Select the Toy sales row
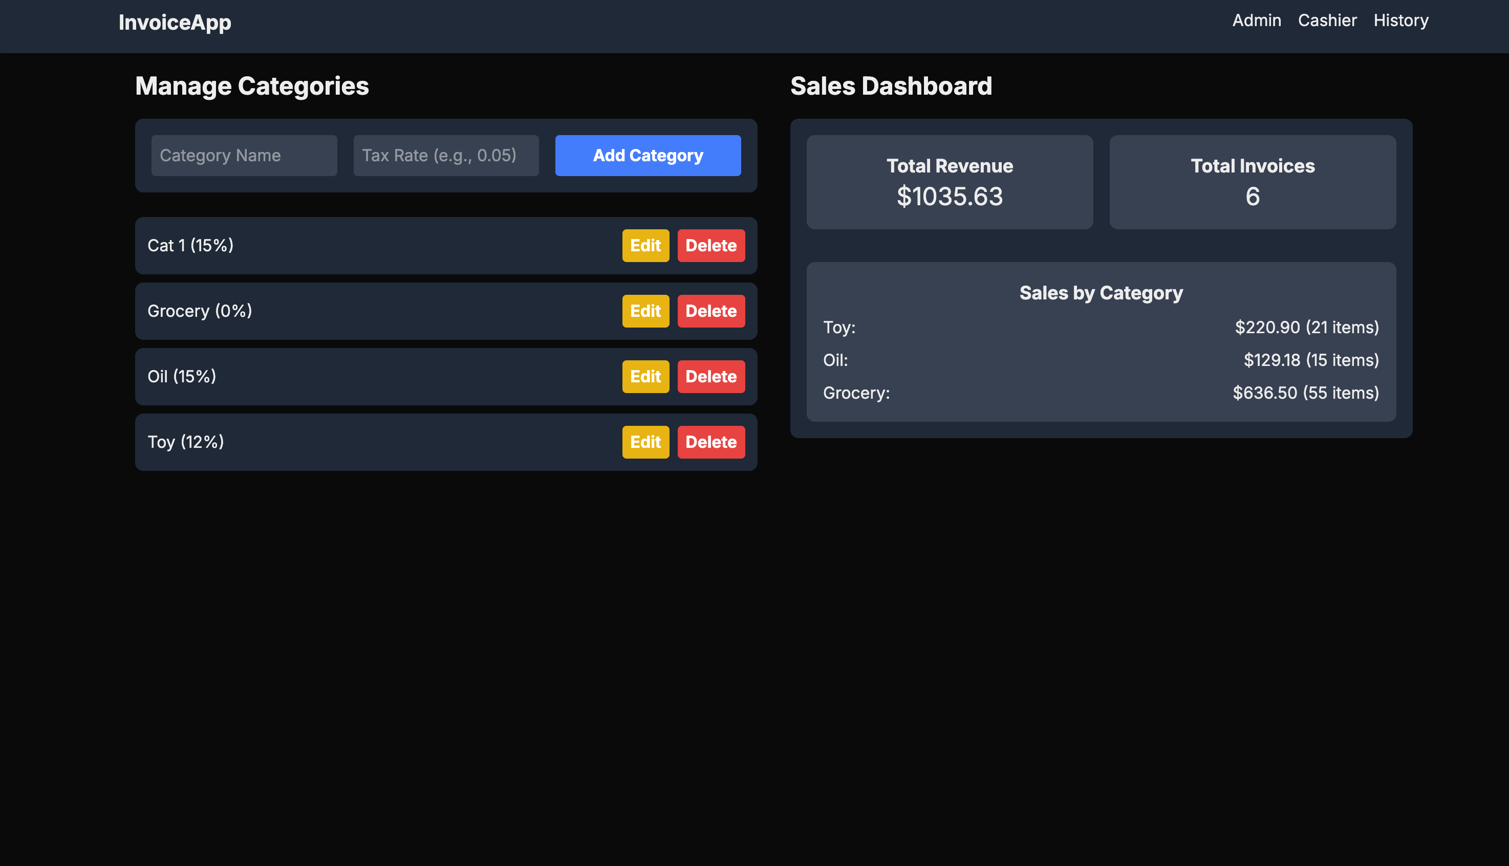The width and height of the screenshot is (1509, 866). pos(1101,327)
